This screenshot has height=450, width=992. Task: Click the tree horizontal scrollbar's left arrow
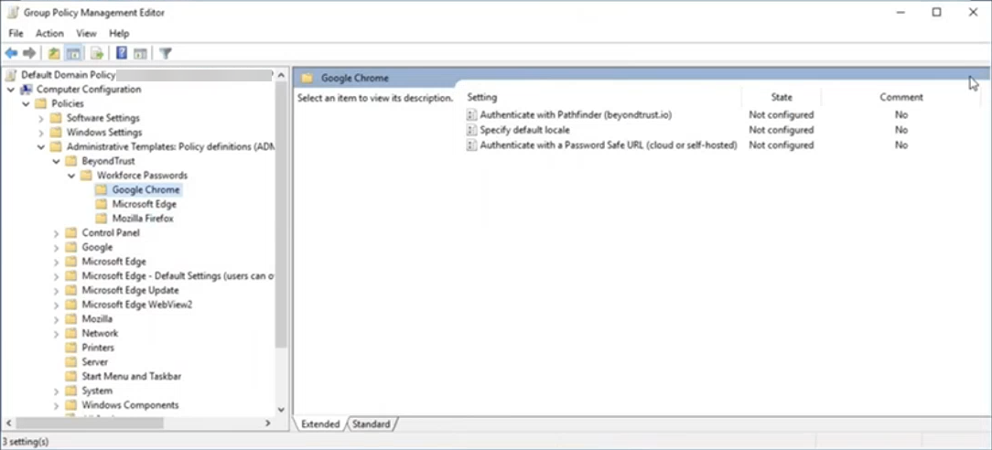(x=10, y=423)
